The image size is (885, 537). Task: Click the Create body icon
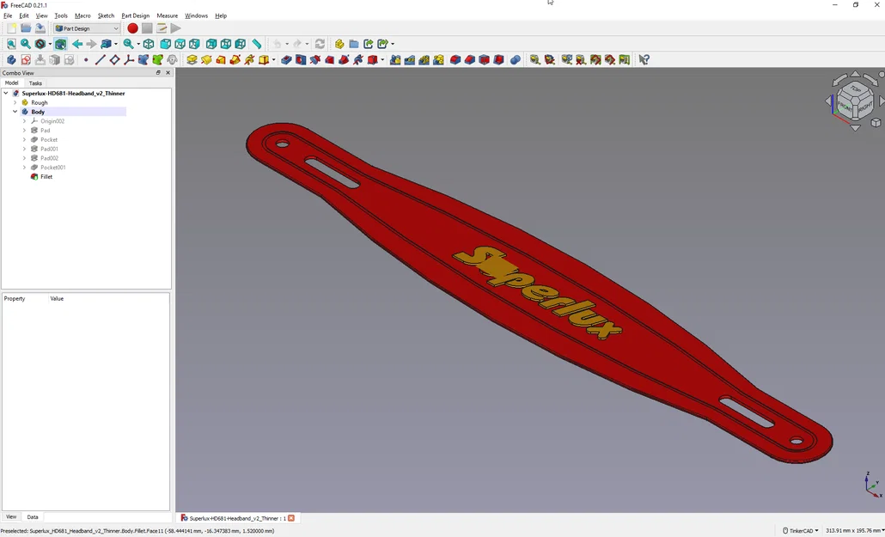point(11,60)
